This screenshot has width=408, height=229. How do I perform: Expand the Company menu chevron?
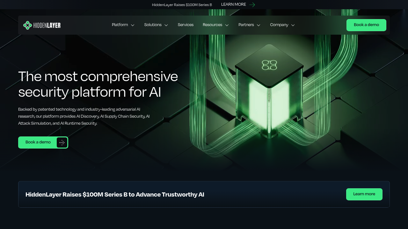pyautogui.click(x=293, y=25)
